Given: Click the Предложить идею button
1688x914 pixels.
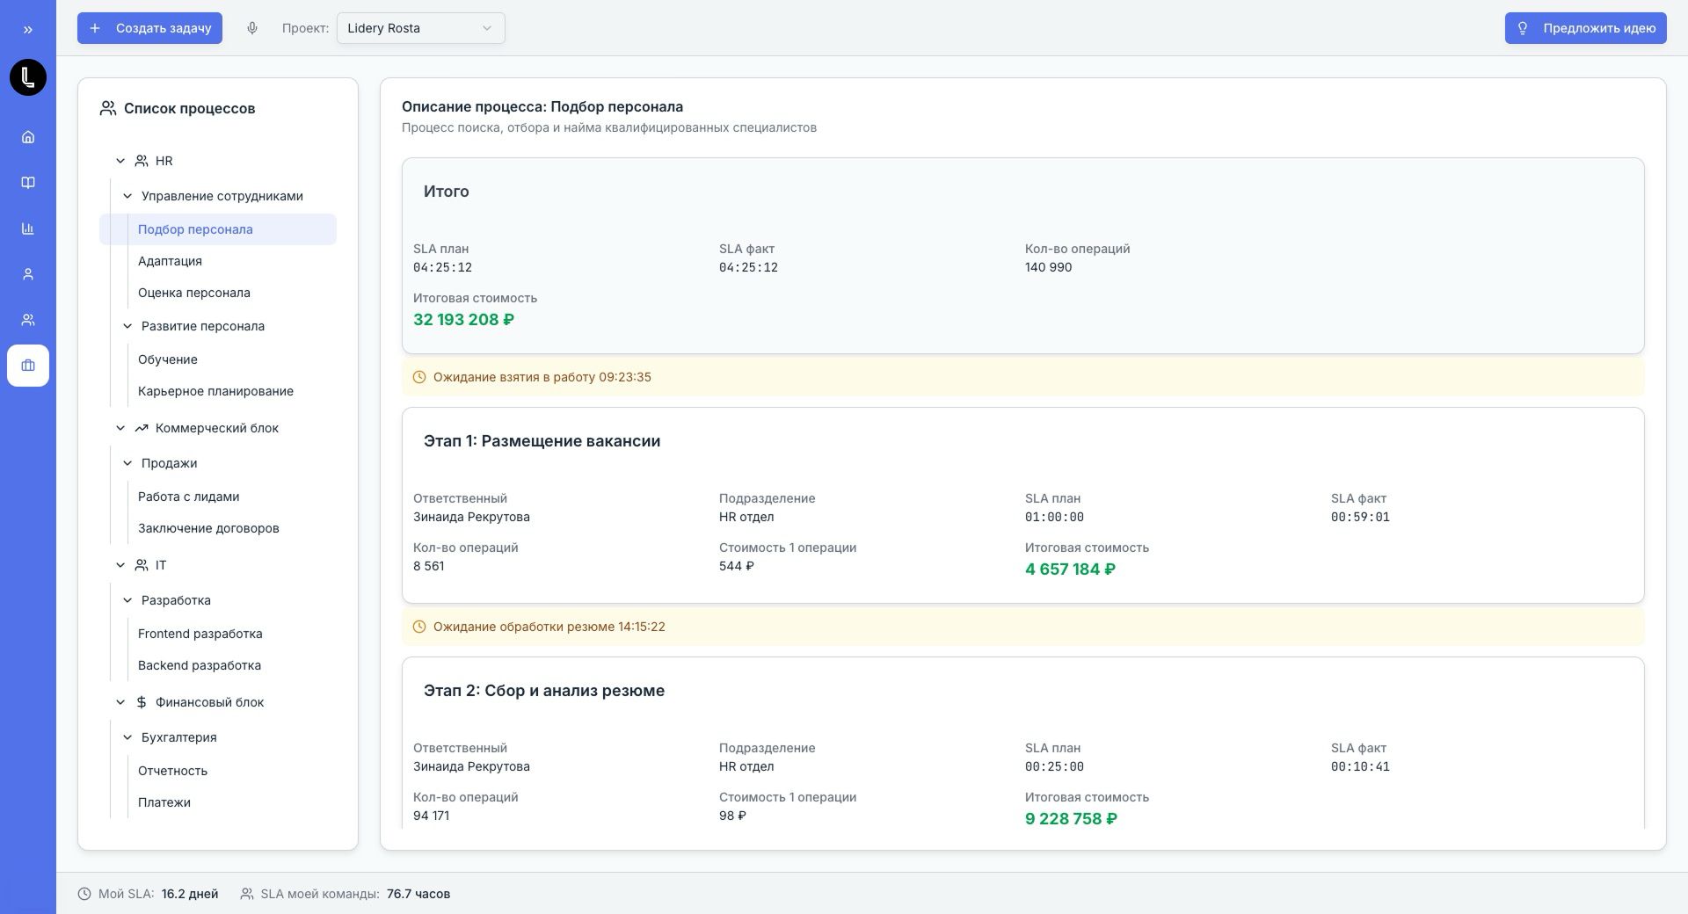Looking at the screenshot, I should (1585, 28).
